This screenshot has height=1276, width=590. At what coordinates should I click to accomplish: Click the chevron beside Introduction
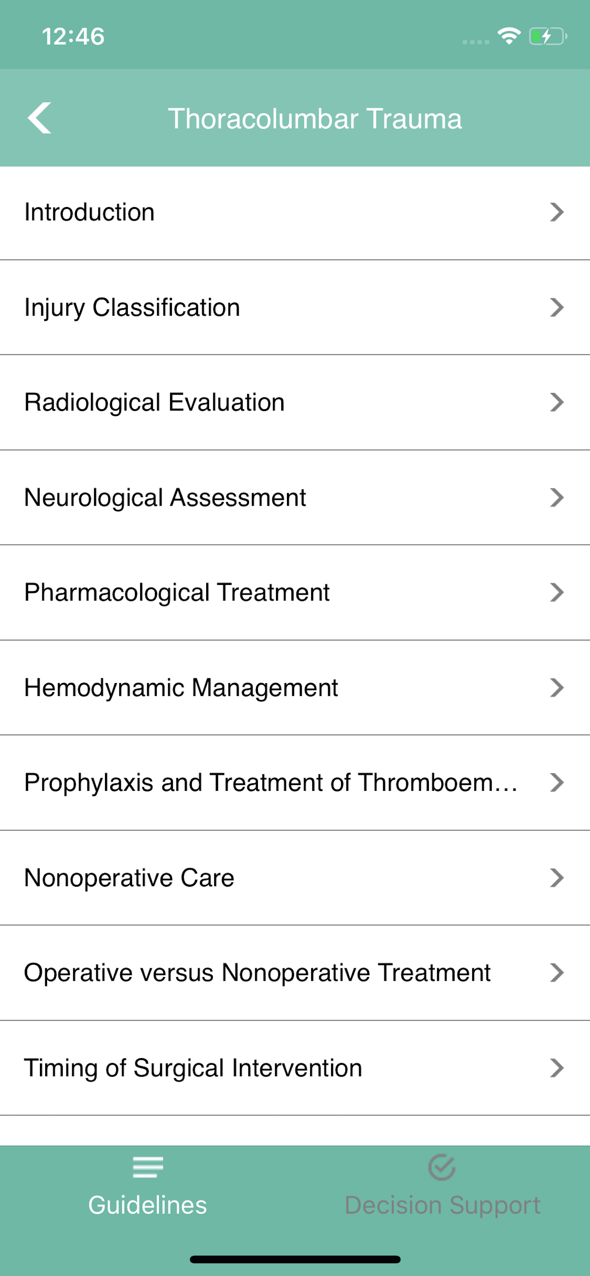[557, 212]
